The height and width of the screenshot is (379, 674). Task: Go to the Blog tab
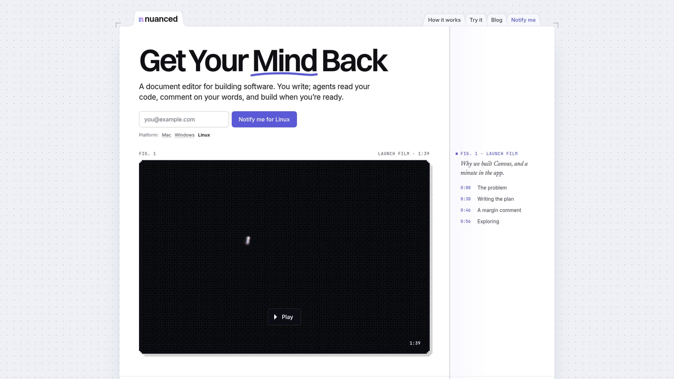click(497, 20)
